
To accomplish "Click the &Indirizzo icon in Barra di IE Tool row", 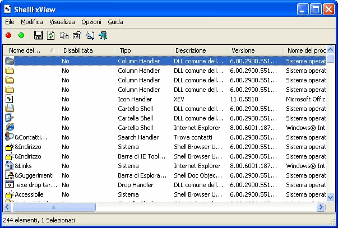I will tap(10, 156).
